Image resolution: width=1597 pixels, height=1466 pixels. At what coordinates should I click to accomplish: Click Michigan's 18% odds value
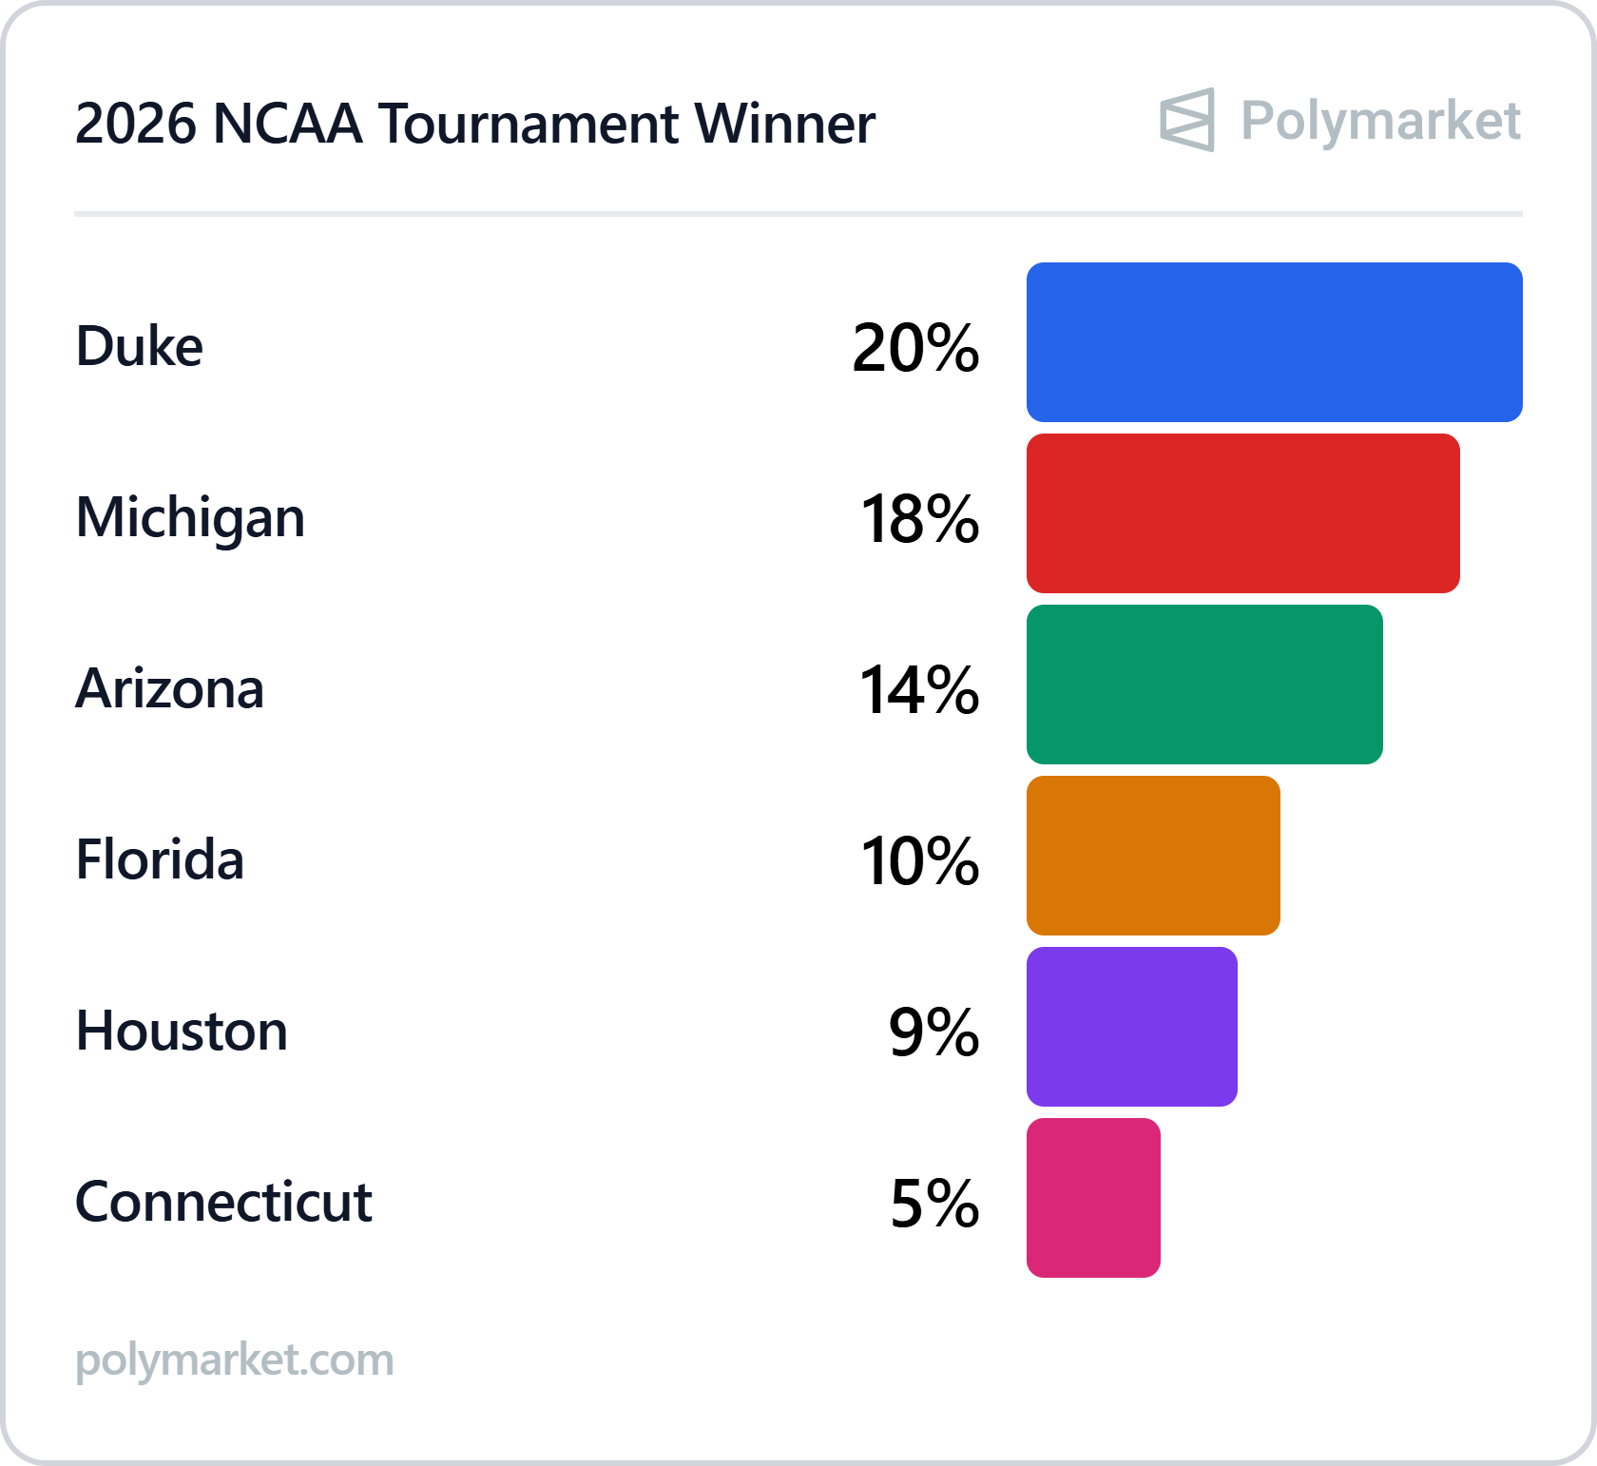(x=919, y=519)
